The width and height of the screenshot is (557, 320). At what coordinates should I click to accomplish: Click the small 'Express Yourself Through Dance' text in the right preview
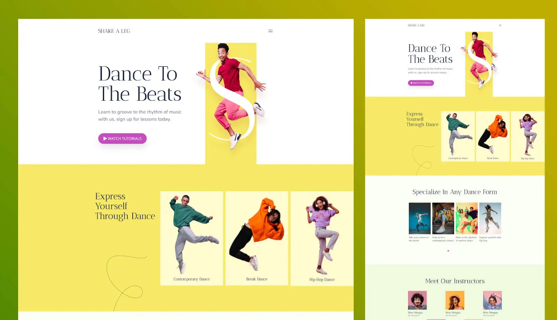click(422, 119)
